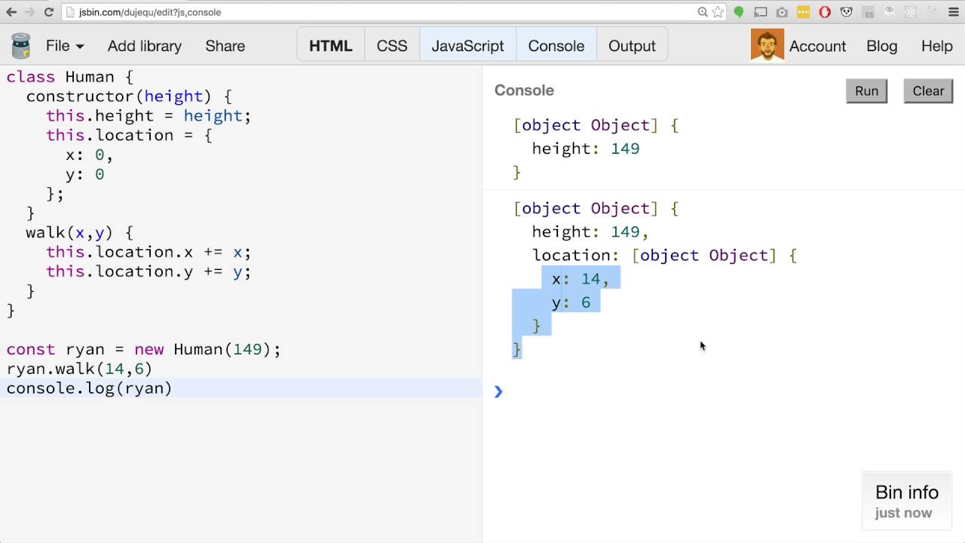Click the panda face extension icon

pyautogui.click(x=847, y=12)
